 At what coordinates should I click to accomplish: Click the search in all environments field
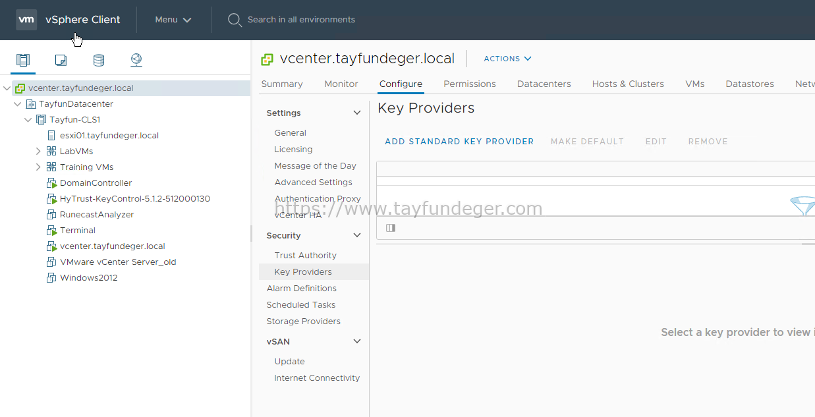click(x=301, y=20)
